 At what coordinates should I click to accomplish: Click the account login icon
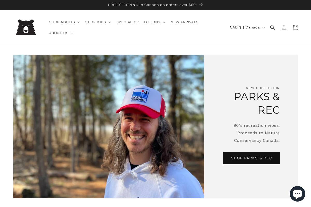[x=284, y=27]
